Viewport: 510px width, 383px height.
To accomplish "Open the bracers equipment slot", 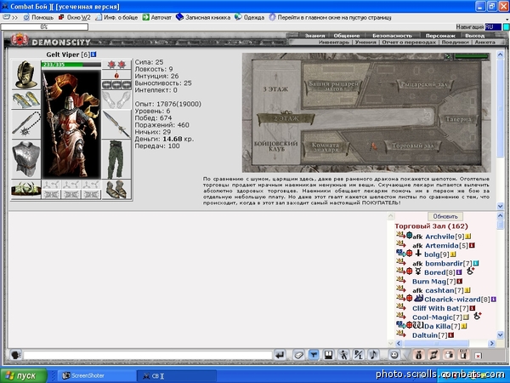I will click(x=26, y=100).
